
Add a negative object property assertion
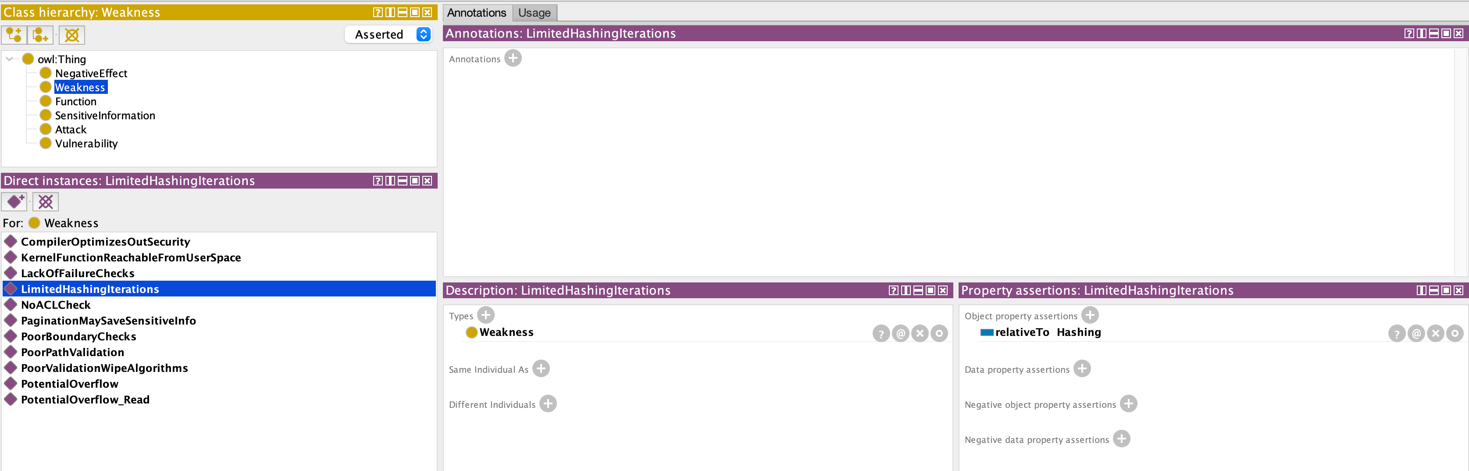[1128, 404]
